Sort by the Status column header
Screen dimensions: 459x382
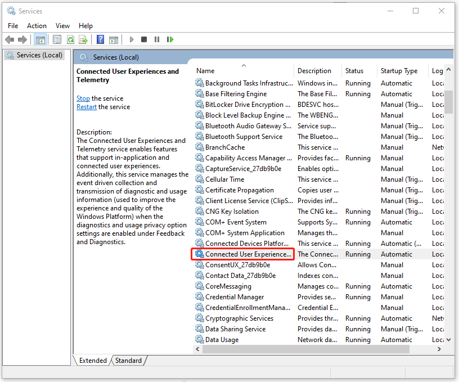(359, 70)
